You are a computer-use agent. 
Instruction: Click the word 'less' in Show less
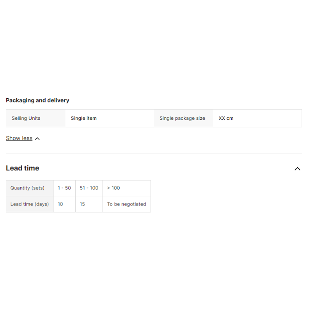pos(27,138)
